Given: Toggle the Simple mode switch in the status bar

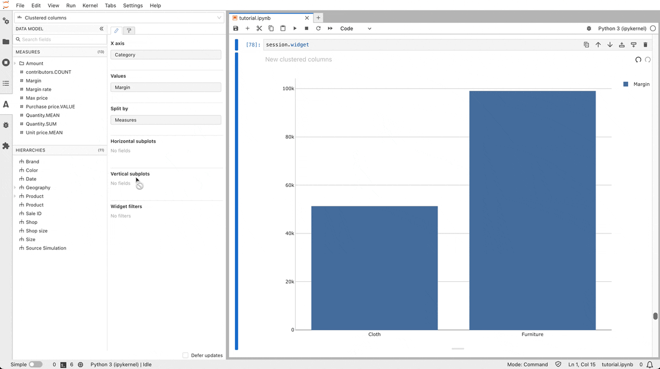Looking at the screenshot, I should [x=34, y=364].
